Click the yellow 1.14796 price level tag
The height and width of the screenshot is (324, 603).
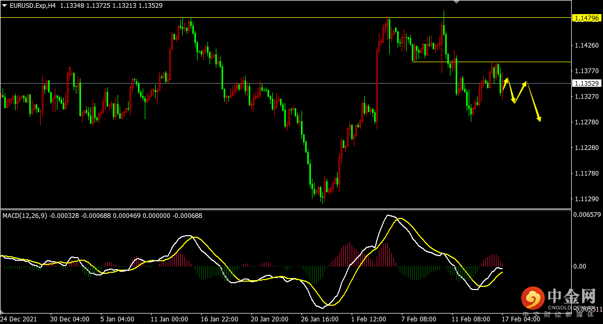[587, 18]
